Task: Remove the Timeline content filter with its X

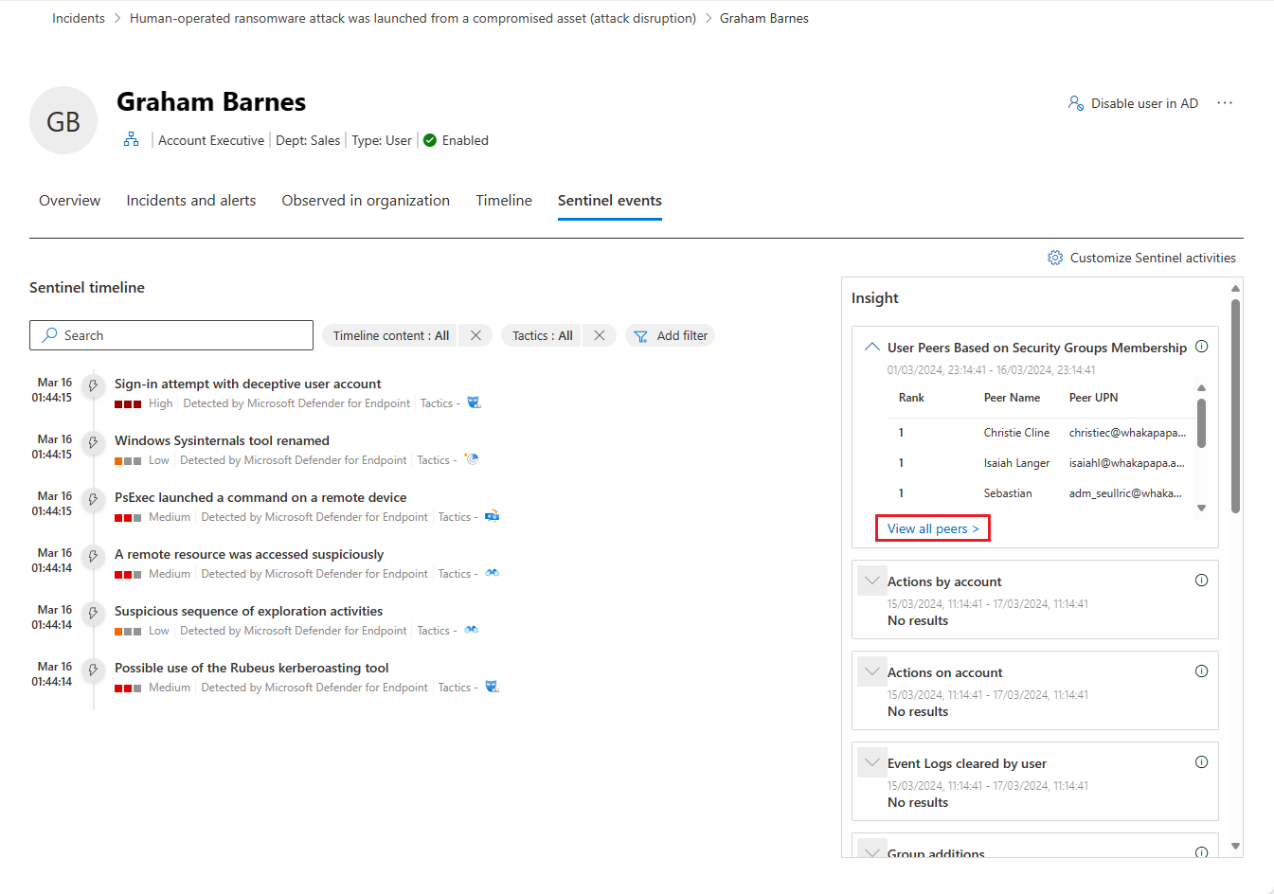Action: [475, 334]
